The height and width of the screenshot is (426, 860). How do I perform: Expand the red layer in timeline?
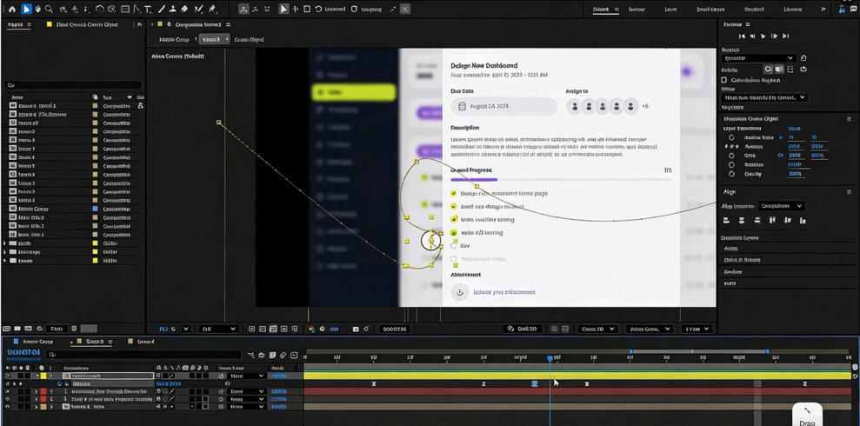tap(37, 391)
